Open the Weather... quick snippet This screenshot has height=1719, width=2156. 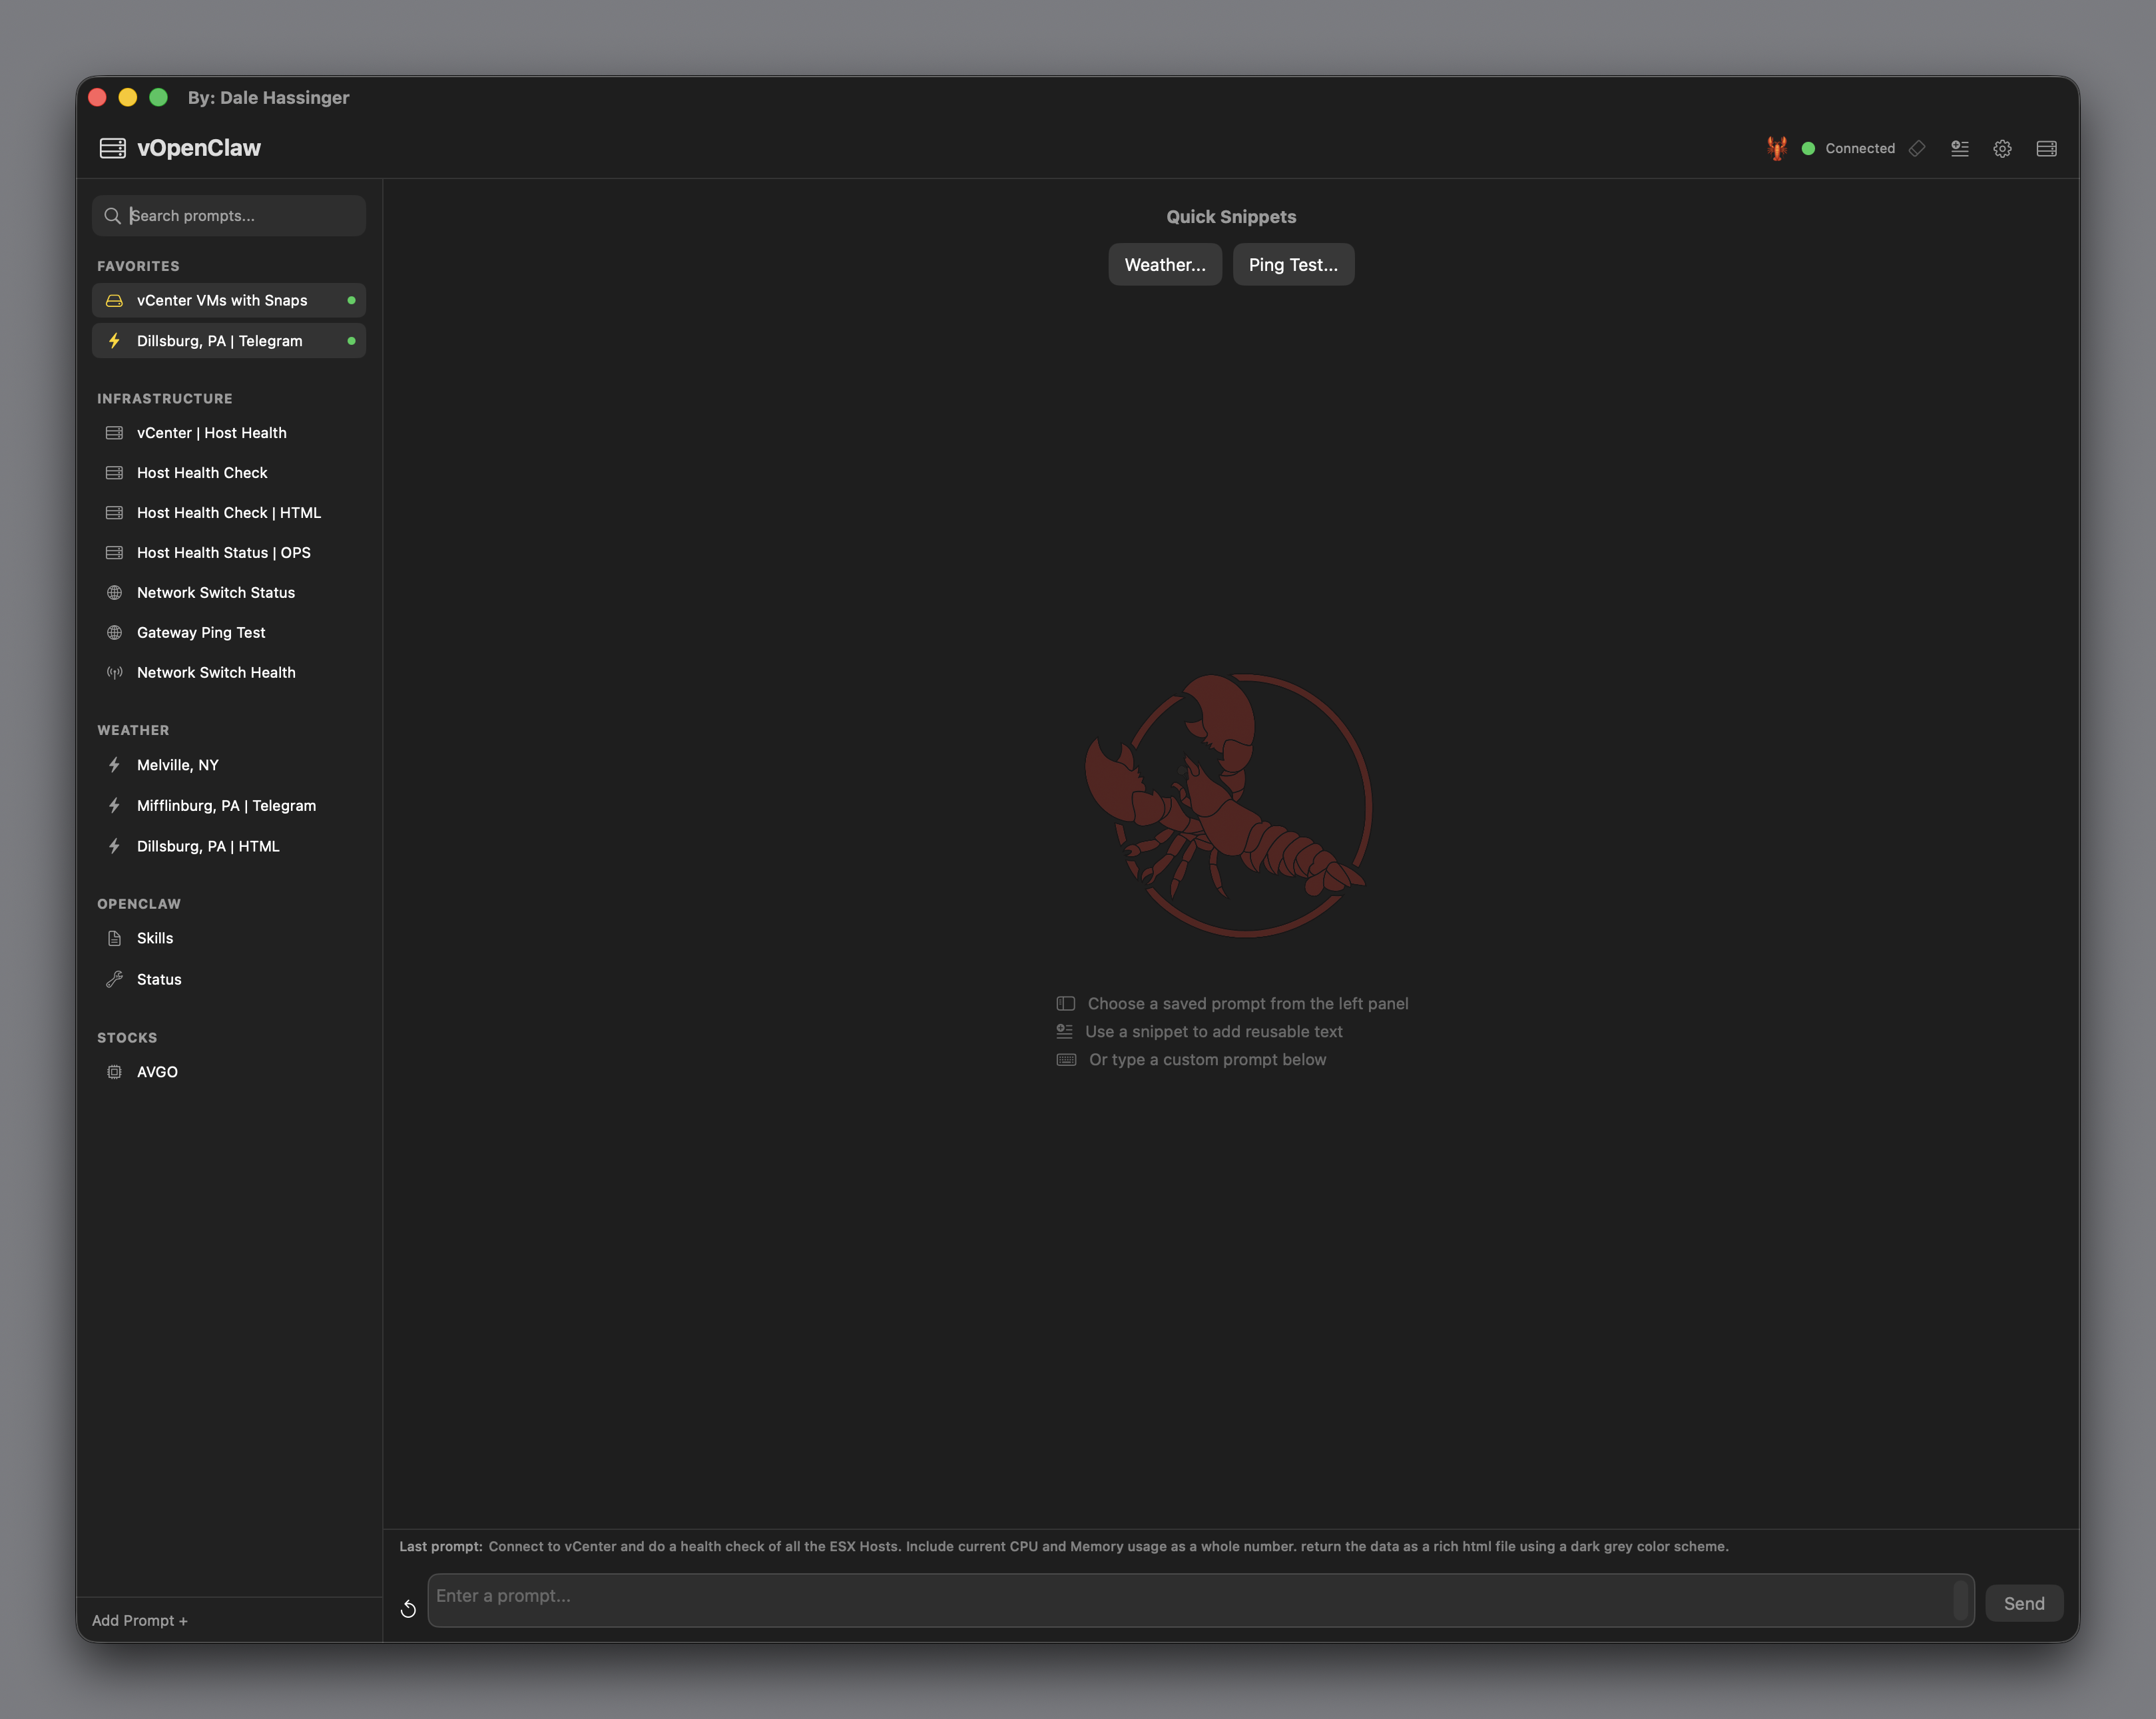point(1164,264)
